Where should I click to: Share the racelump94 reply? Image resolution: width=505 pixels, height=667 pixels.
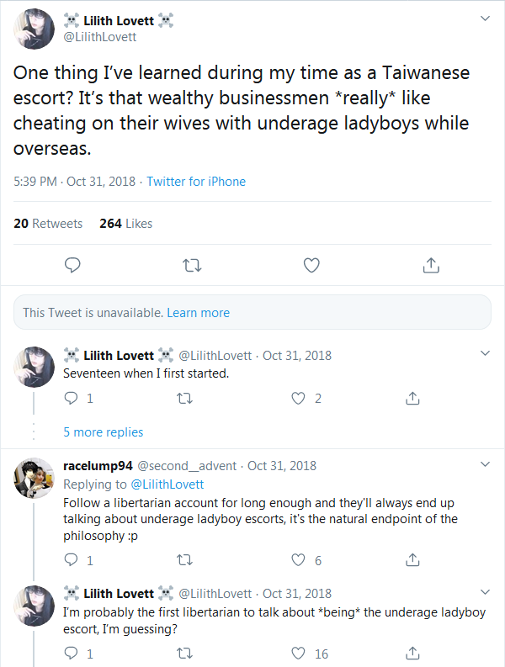(x=412, y=559)
